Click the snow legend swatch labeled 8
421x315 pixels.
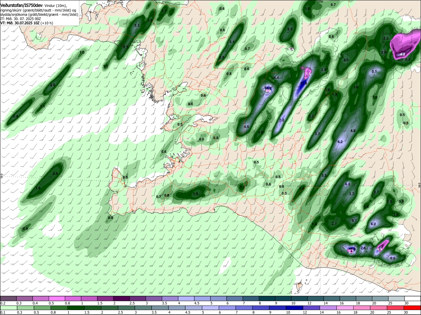click(267, 298)
